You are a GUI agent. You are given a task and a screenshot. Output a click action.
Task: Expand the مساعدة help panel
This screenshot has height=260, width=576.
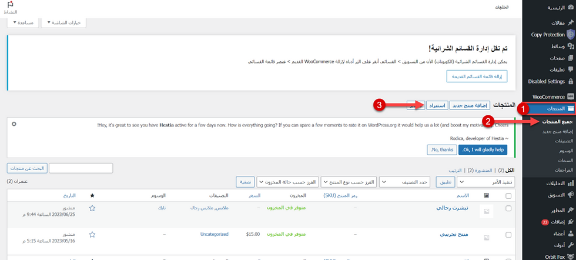coord(23,22)
